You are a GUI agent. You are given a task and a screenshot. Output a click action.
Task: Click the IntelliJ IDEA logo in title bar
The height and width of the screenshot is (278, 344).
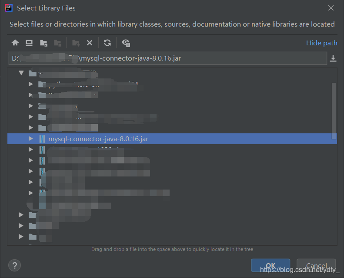(x=9, y=8)
